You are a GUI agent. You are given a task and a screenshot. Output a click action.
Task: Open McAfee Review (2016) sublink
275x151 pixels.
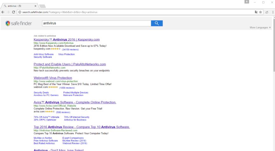(x=74, y=141)
